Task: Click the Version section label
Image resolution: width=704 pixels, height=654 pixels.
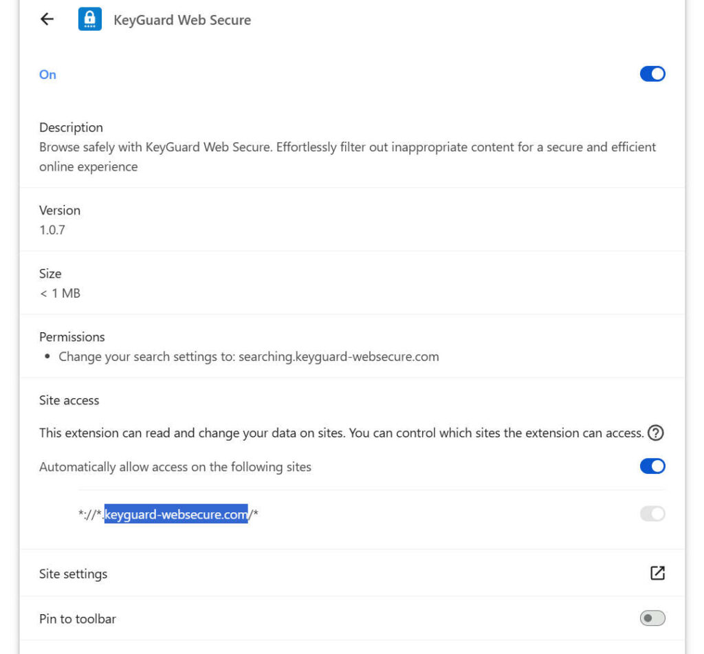Action: click(60, 210)
